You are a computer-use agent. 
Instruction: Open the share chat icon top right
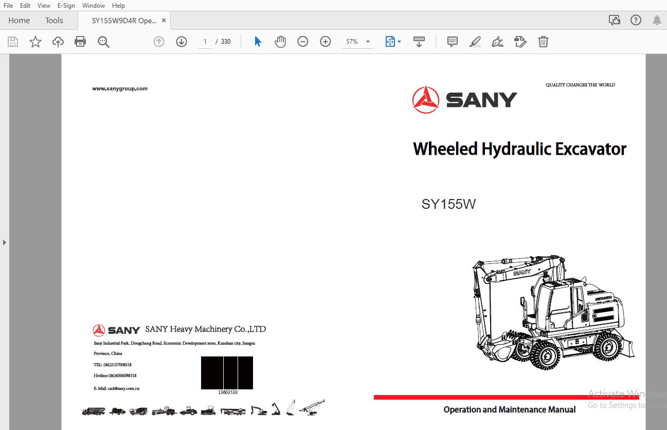point(615,21)
